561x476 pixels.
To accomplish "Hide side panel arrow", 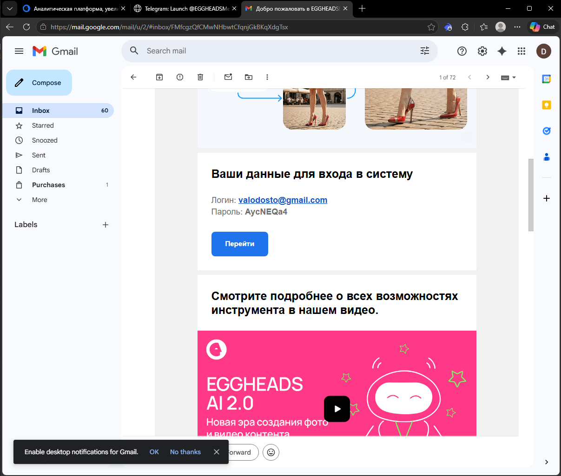I will click(547, 462).
